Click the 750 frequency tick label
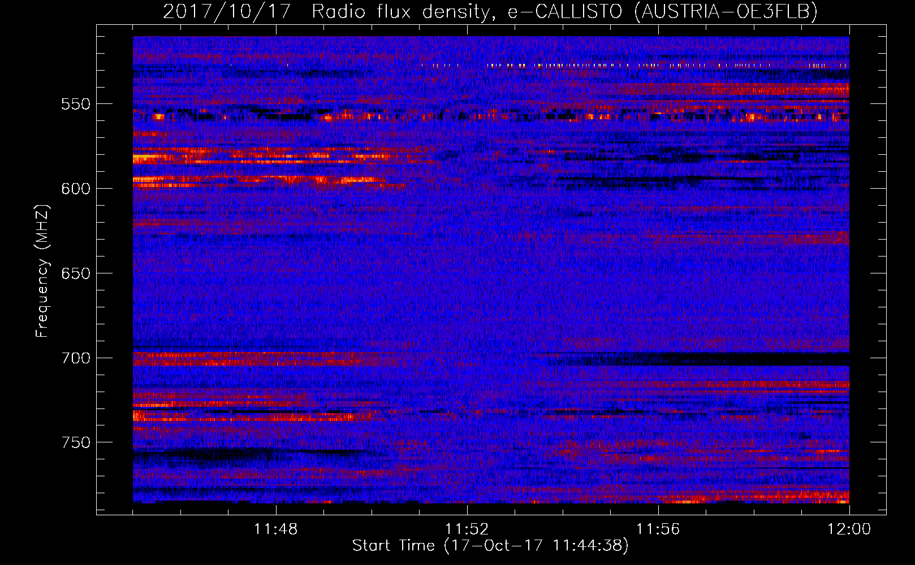 (76, 442)
